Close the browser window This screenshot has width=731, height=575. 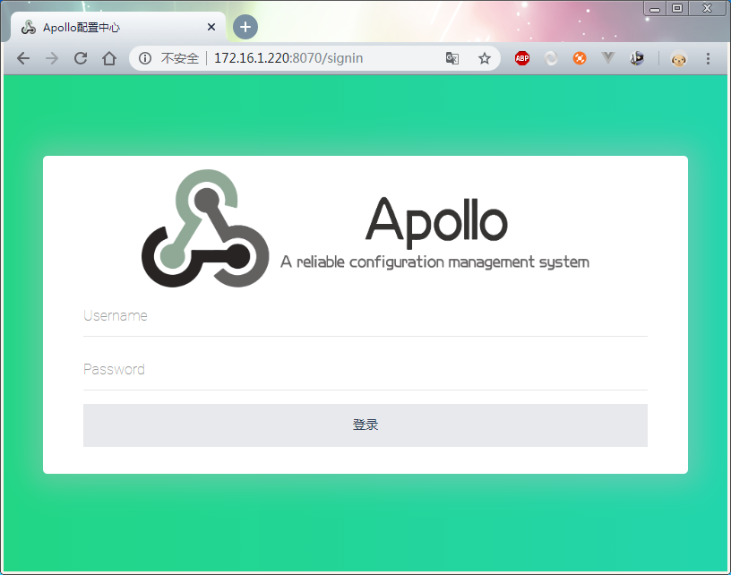[707, 8]
